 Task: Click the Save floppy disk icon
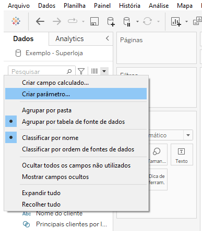pyautogui.click(x=94, y=21)
